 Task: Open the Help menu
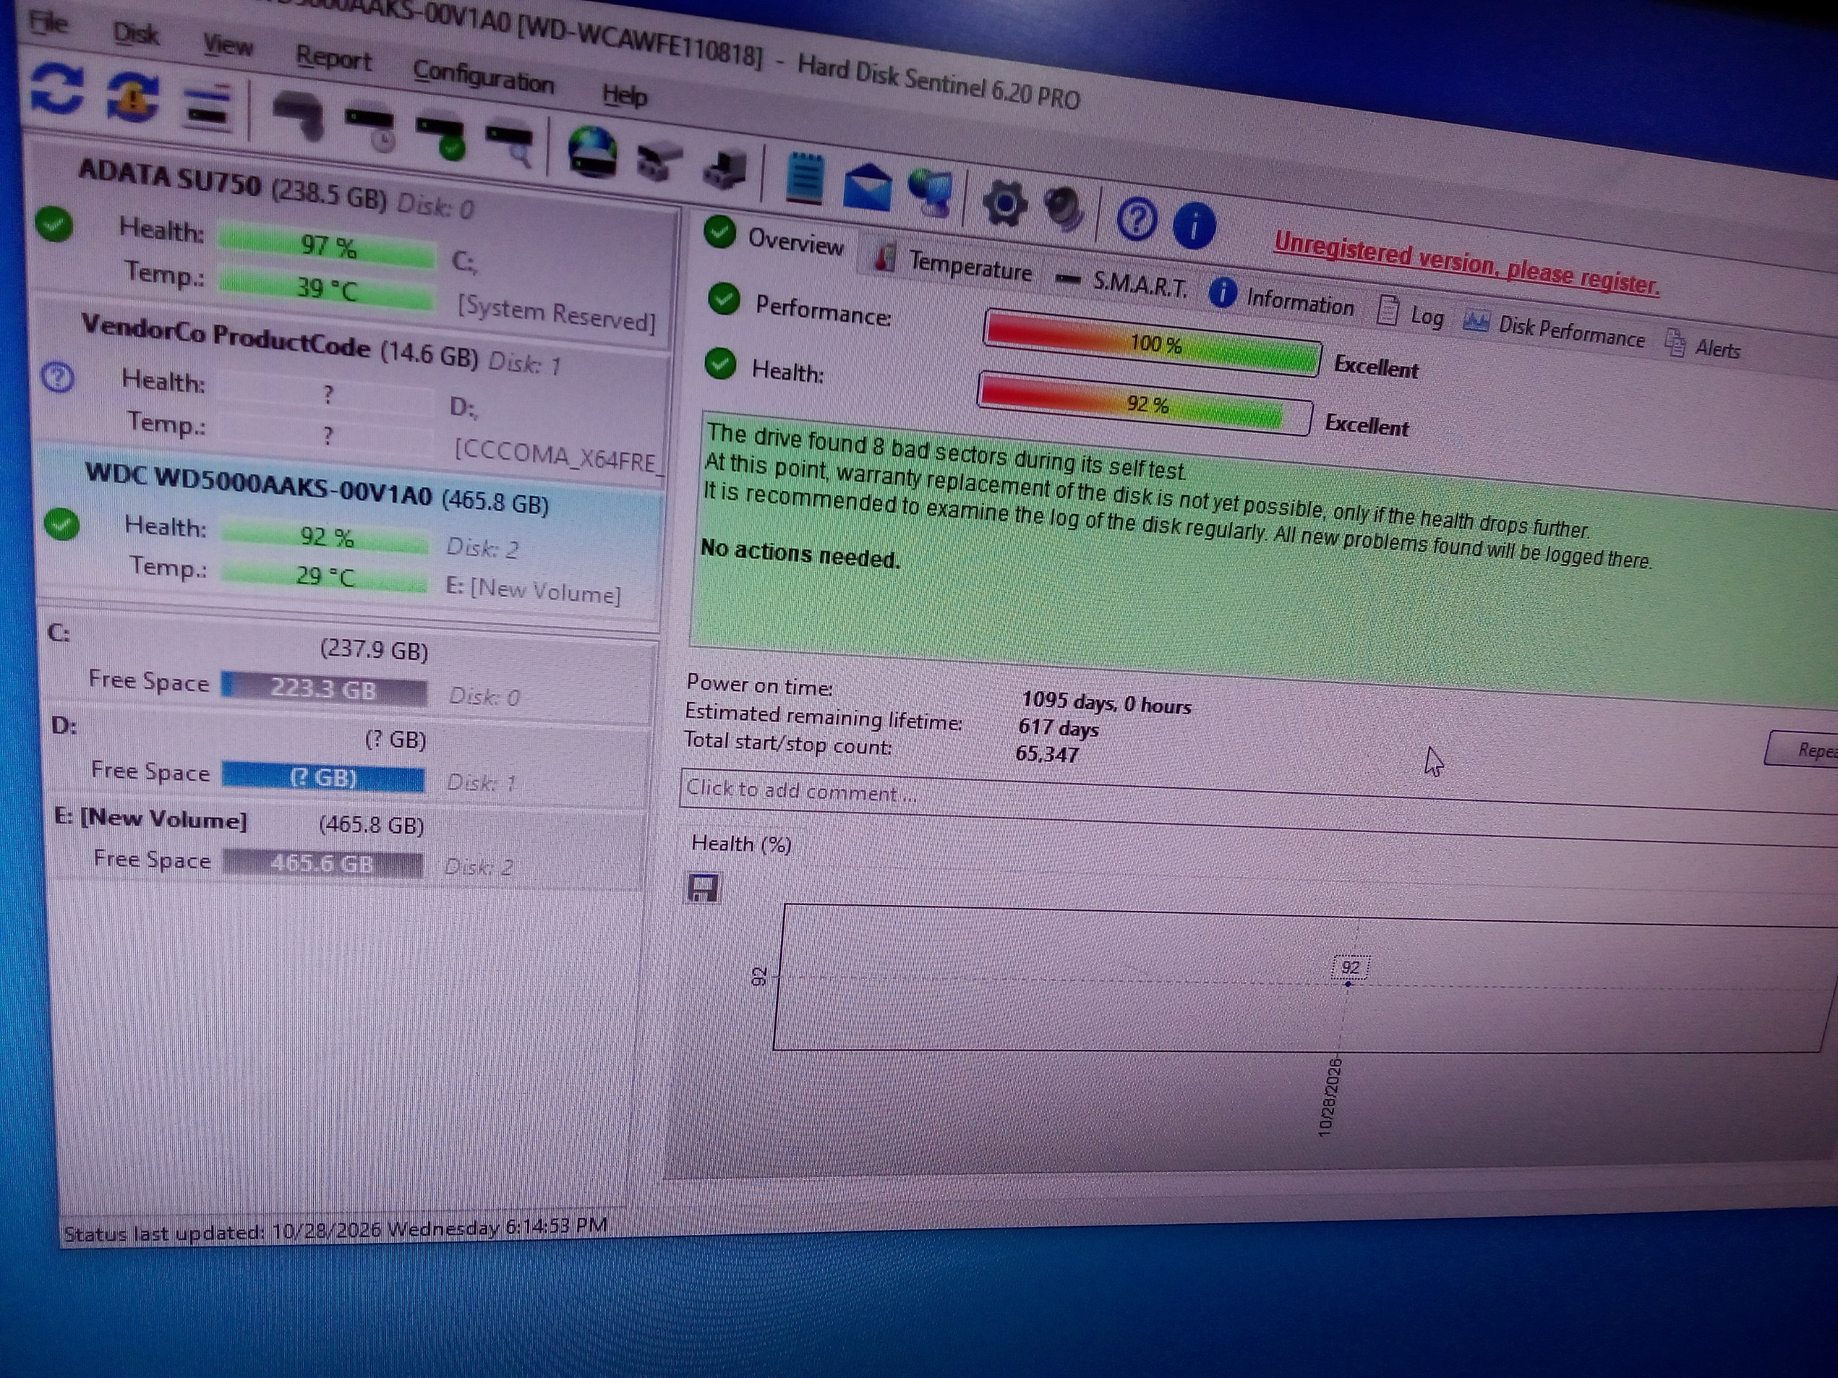[x=625, y=95]
